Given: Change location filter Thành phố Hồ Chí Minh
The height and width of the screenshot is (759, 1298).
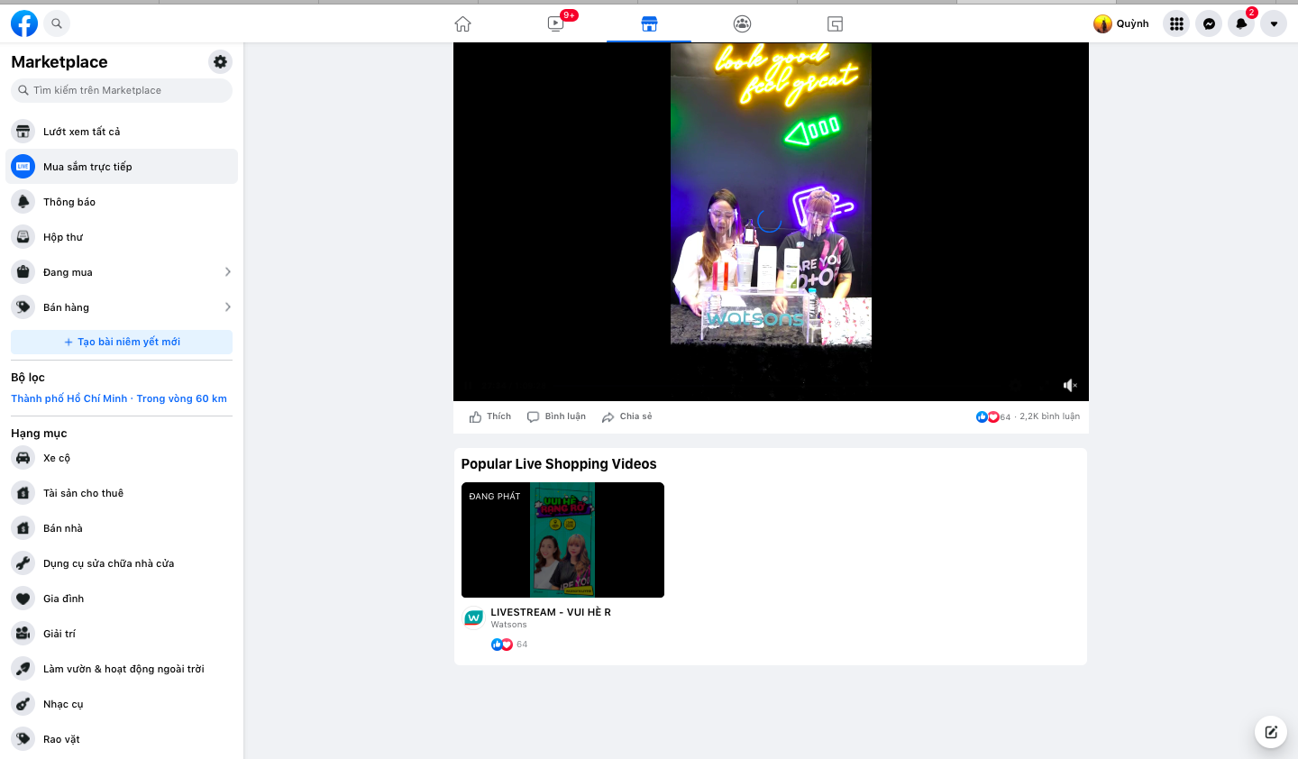Looking at the screenshot, I should [x=119, y=398].
